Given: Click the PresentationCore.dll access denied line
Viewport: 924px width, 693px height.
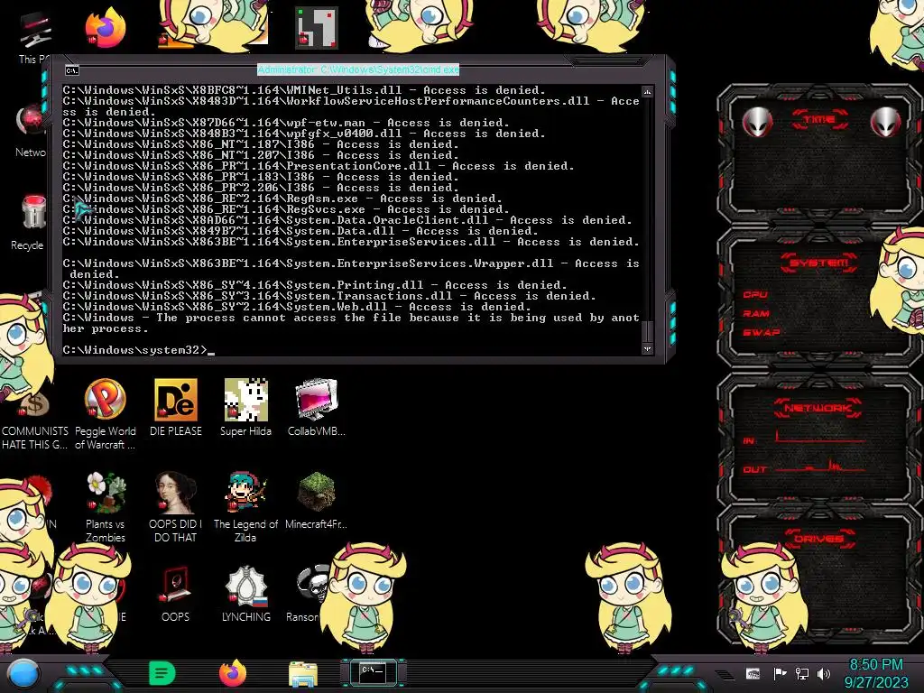Looking at the screenshot, I should (319, 166).
